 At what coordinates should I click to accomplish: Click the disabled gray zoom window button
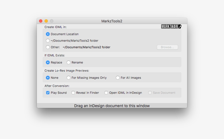[52, 21]
